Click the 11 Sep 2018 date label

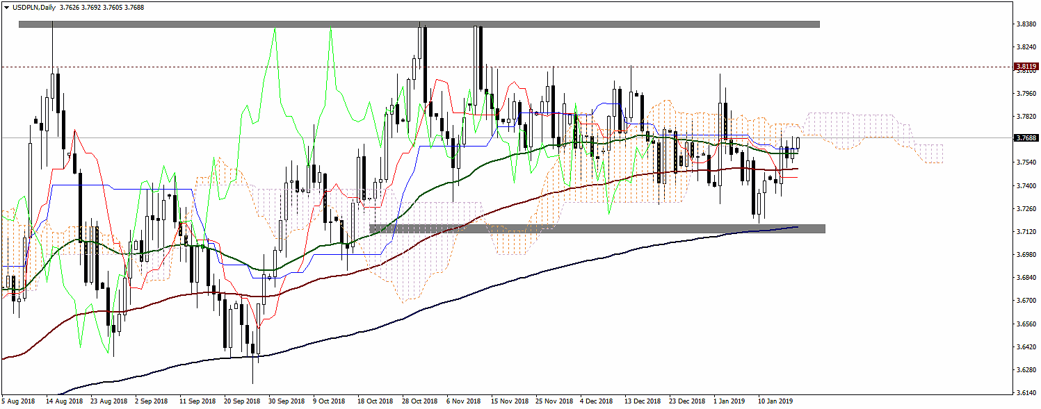[x=197, y=401]
